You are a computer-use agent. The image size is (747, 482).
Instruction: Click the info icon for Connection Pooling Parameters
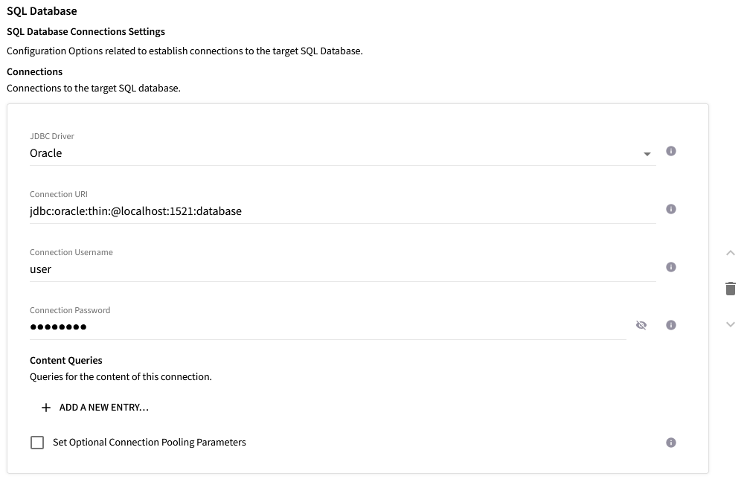tap(670, 443)
